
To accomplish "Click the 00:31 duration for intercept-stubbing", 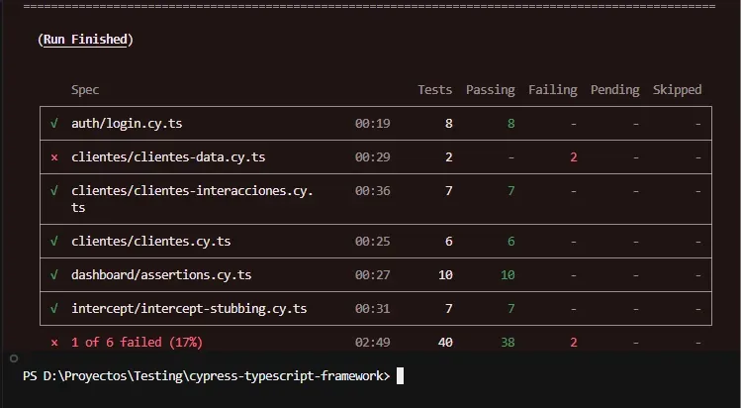I will click(372, 309).
